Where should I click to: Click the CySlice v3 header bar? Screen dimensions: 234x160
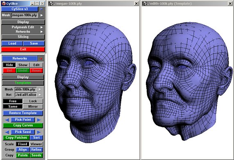coord(20,9)
